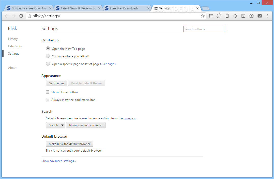Open the grid inspector icon in toolbar
Viewport: 274px width, 179px height.
pos(243,16)
